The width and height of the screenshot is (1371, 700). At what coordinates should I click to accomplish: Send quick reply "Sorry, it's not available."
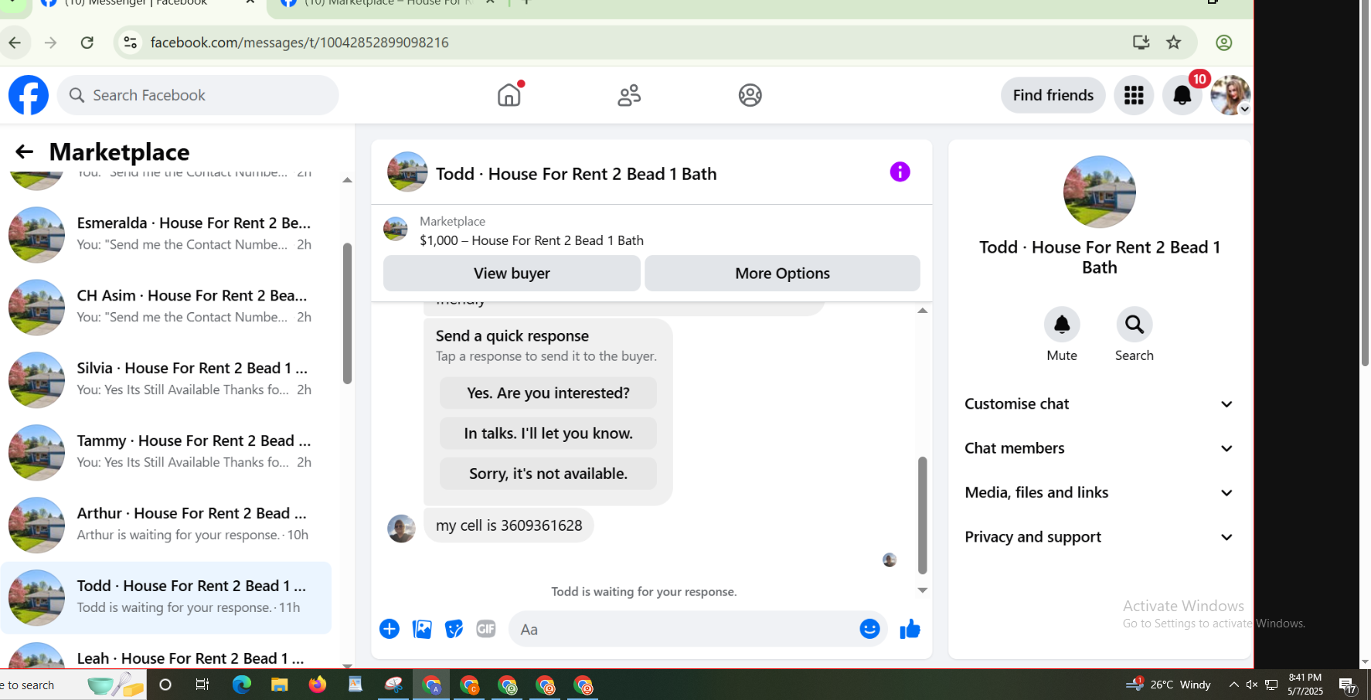tap(548, 474)
